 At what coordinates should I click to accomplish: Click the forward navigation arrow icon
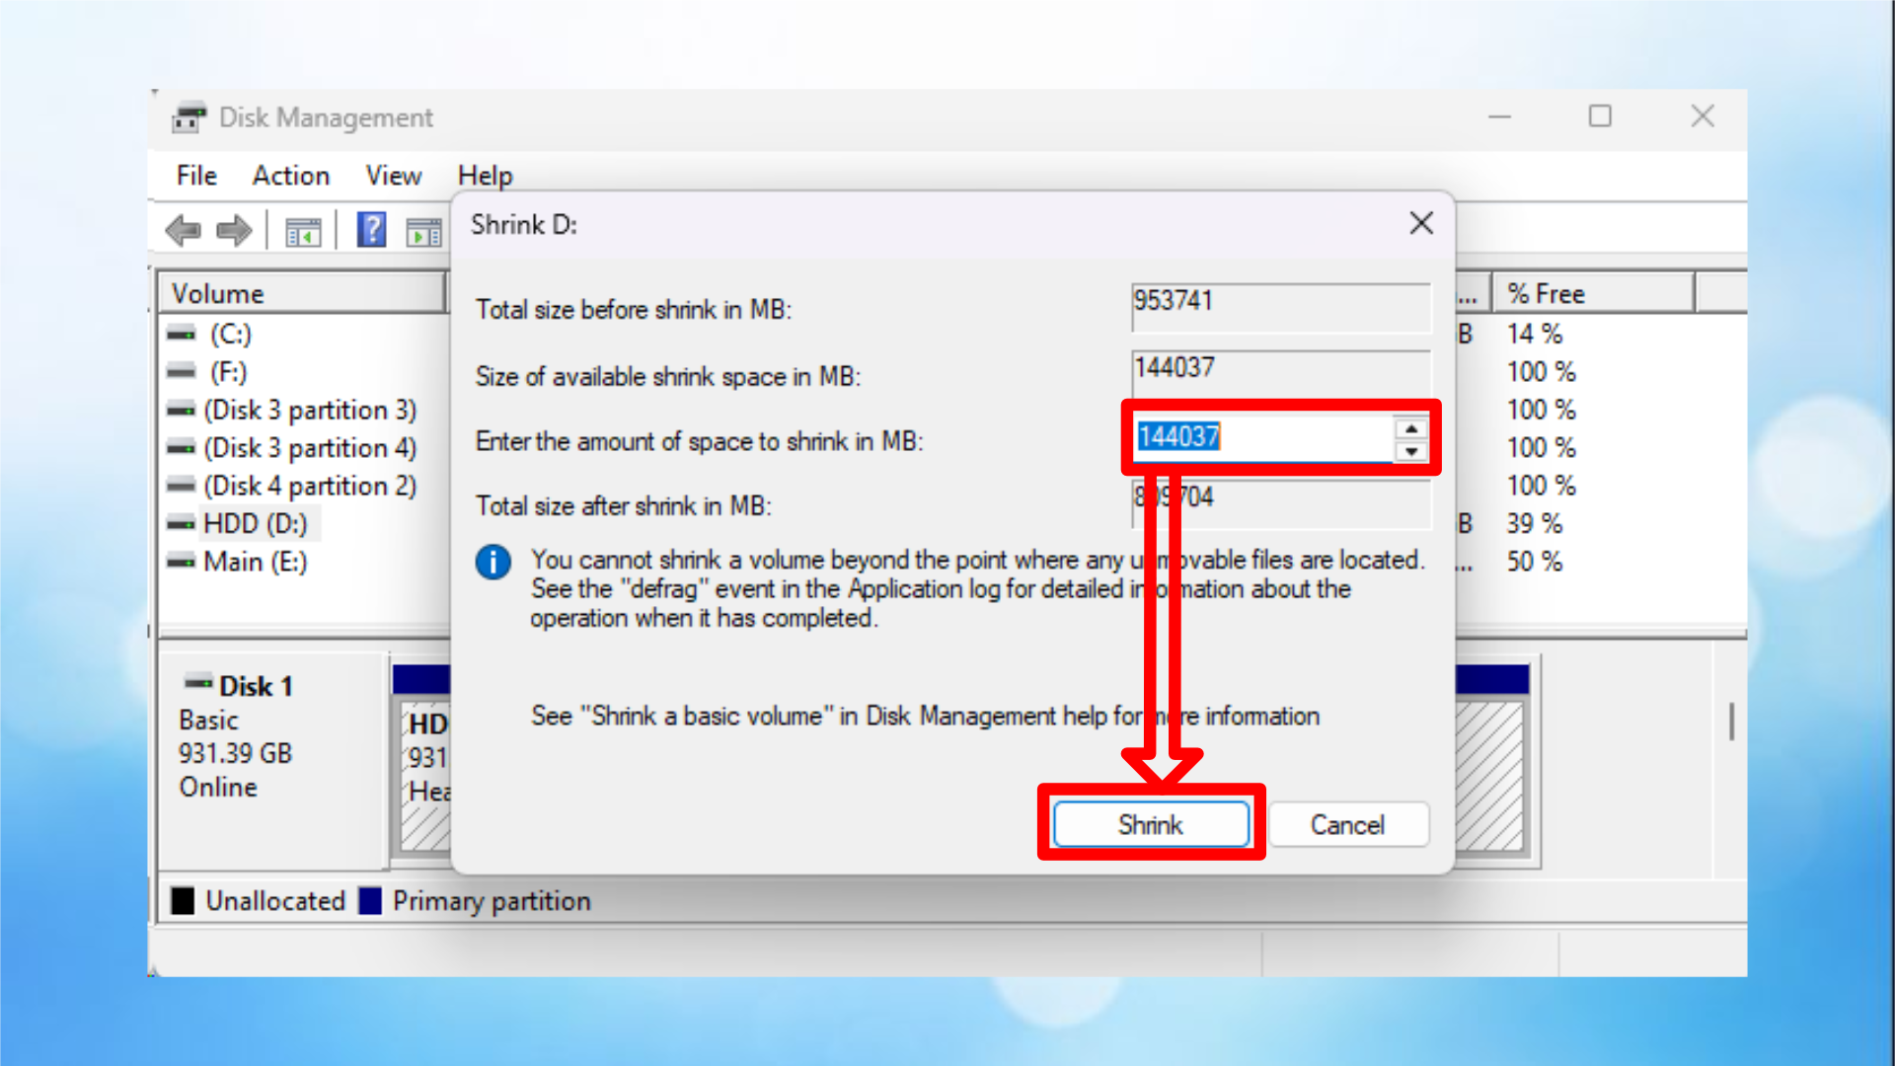click(x=234, y=230)
